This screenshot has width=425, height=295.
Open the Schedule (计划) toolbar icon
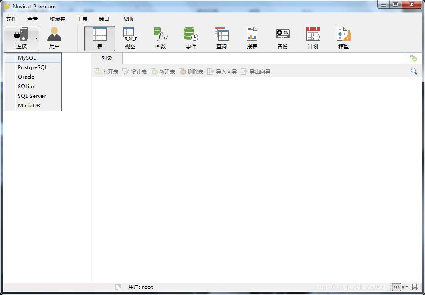313,38
